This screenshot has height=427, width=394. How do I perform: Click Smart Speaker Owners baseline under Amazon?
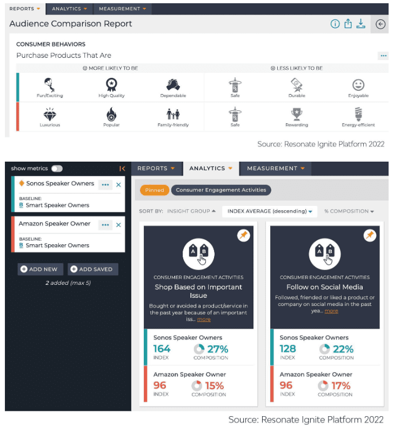(57, 245)
